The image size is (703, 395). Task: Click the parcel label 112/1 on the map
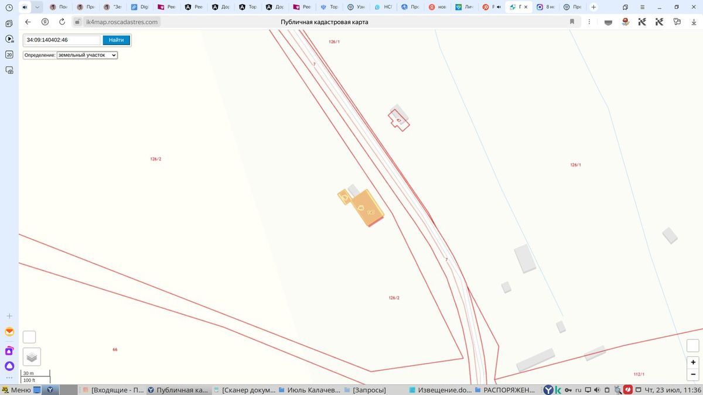tap(639, 374)
